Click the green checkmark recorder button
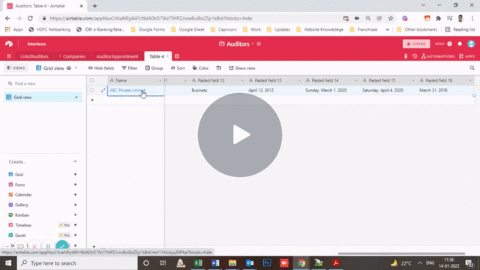The image size is (480, 270). pyautogui.click(x=62, y=246)
